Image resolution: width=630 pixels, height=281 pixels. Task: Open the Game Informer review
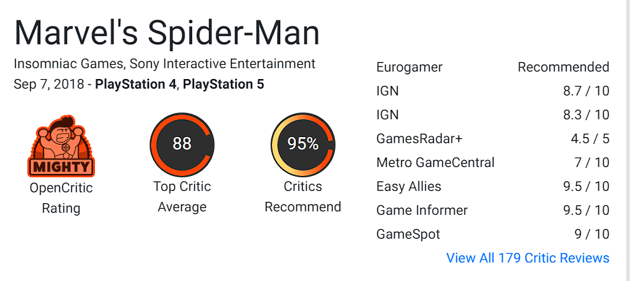tap(422, 210)
